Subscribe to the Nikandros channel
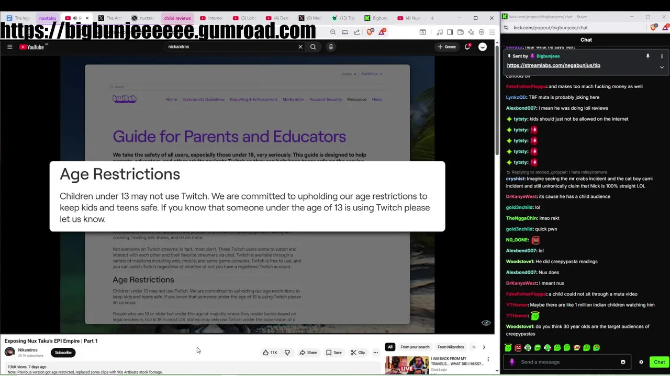670x376 pixels. coord(63,352)
